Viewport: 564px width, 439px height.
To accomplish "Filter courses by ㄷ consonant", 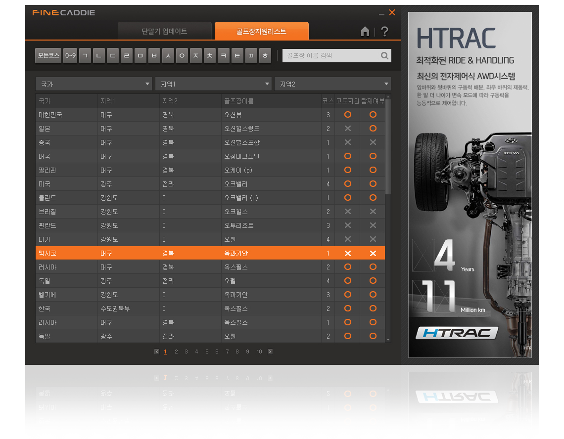I will [113, 56].
